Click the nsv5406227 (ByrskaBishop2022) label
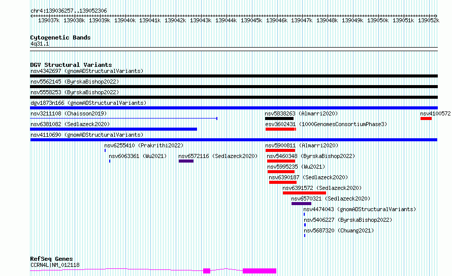Viewport: 452px width, 276px height. coord(348,220)
